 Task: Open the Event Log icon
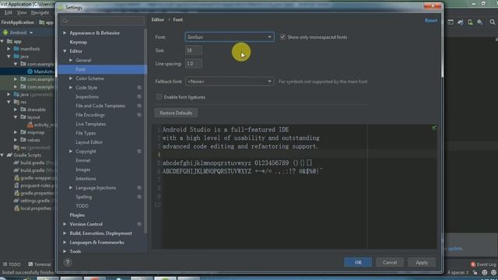click(473, 264)
